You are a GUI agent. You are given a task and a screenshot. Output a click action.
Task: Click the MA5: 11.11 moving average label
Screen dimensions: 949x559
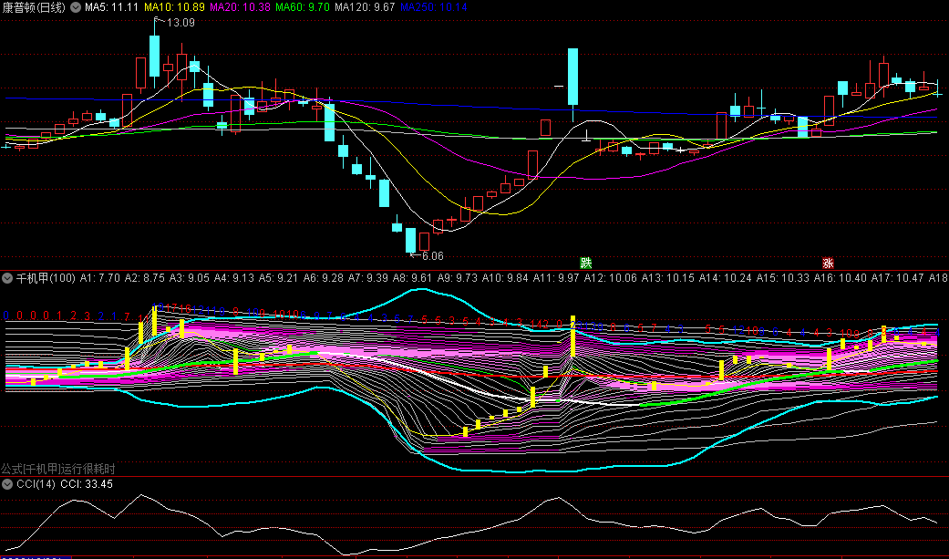point(111,7)
